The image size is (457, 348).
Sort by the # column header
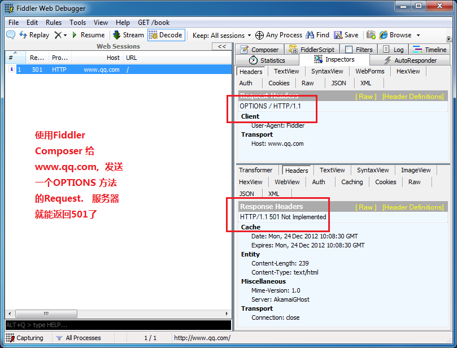15,58
